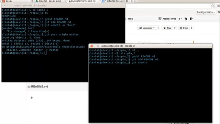The height and width of the screenshot is (124, 220).
Task: Click the 'cd copia_1' line in copia_1 terminal
Action: (25, 10)
